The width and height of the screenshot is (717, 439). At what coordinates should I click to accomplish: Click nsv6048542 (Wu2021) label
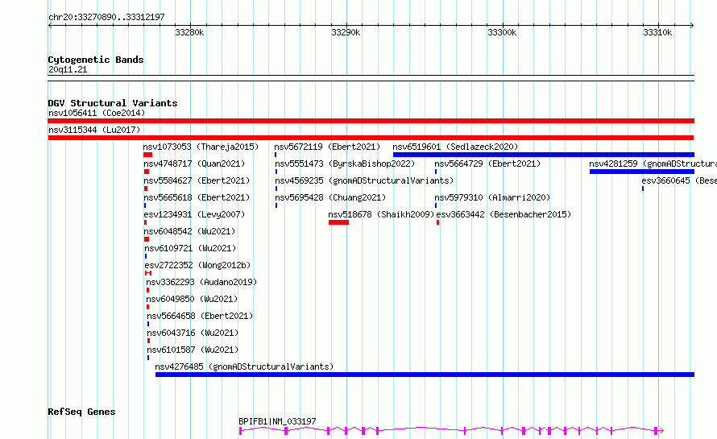click(189, 231)
